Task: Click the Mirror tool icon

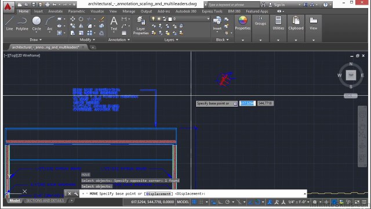Action: coord(81,26)
